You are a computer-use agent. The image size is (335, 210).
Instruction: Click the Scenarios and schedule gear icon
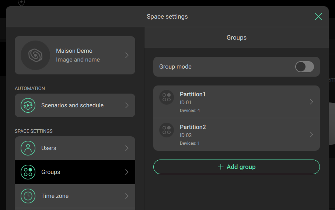(x=28, y=105)
